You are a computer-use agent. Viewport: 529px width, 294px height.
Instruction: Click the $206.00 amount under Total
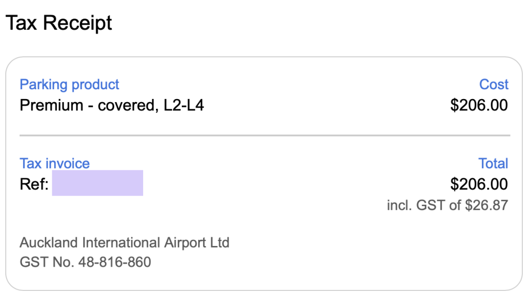tap(479, 184)
